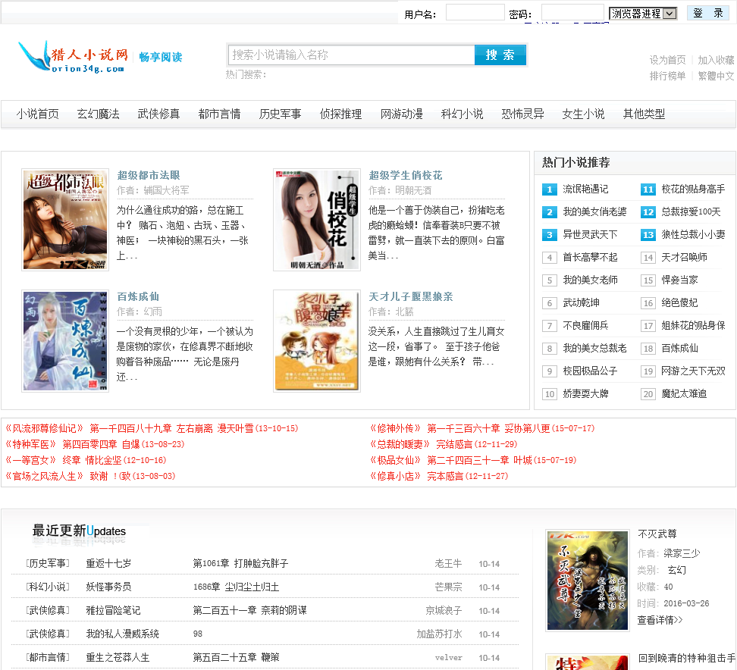Open rank 6 novel 武动乾坤
Viewport: 737px width, 670px height.
coord(582,303)
